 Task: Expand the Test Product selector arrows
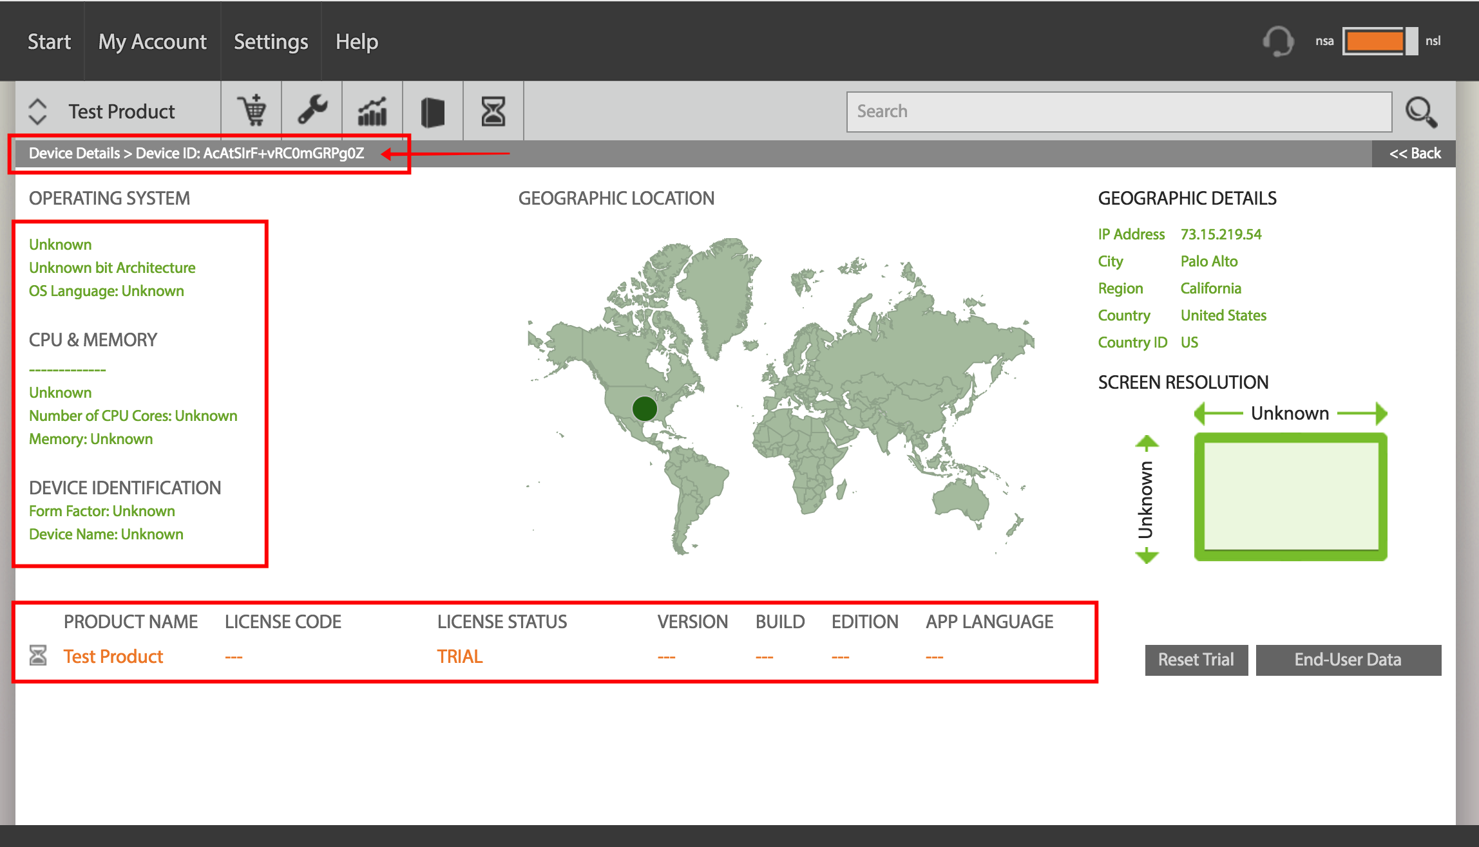point(37,111)
